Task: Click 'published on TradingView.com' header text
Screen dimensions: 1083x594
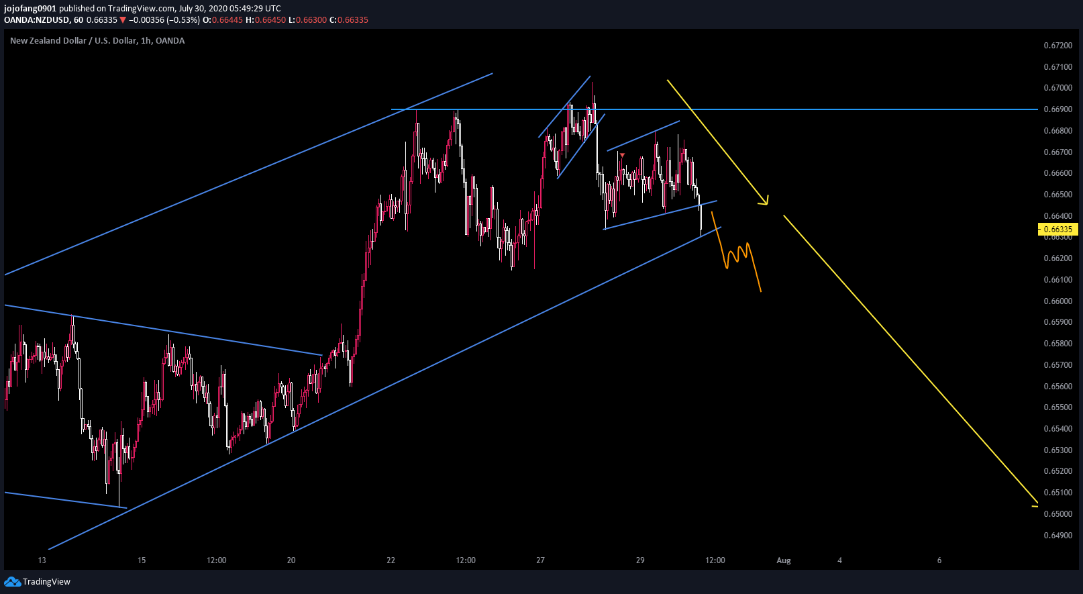Action: click(117, 9)
